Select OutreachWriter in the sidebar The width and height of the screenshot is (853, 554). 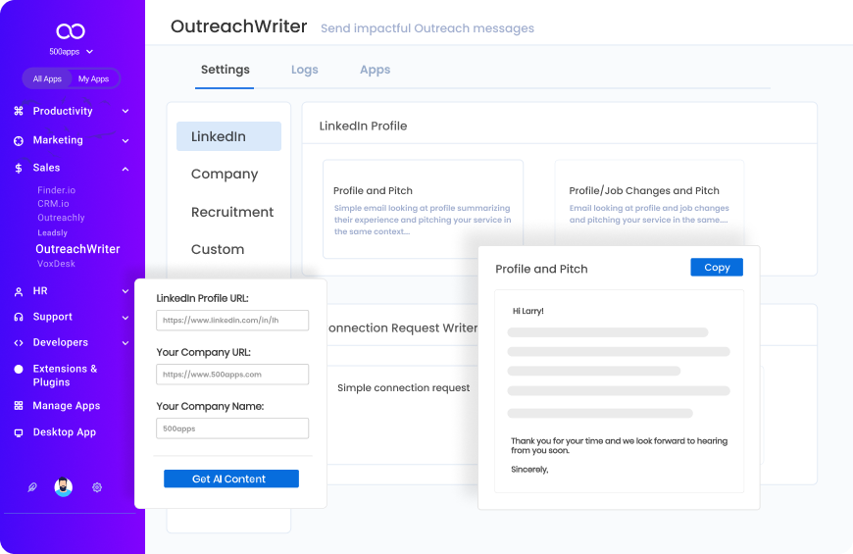click(77, 249)
